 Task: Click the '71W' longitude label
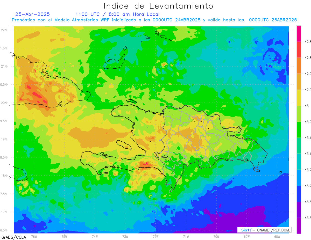coord(186,236)
